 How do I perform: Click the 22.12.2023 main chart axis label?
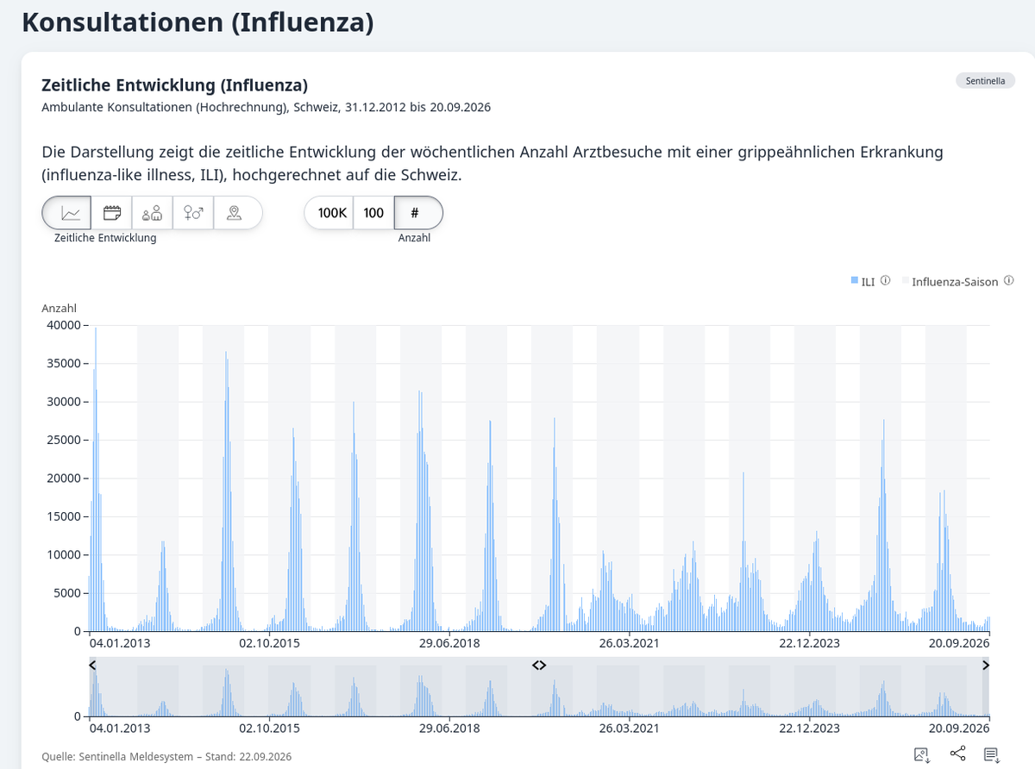809,643
